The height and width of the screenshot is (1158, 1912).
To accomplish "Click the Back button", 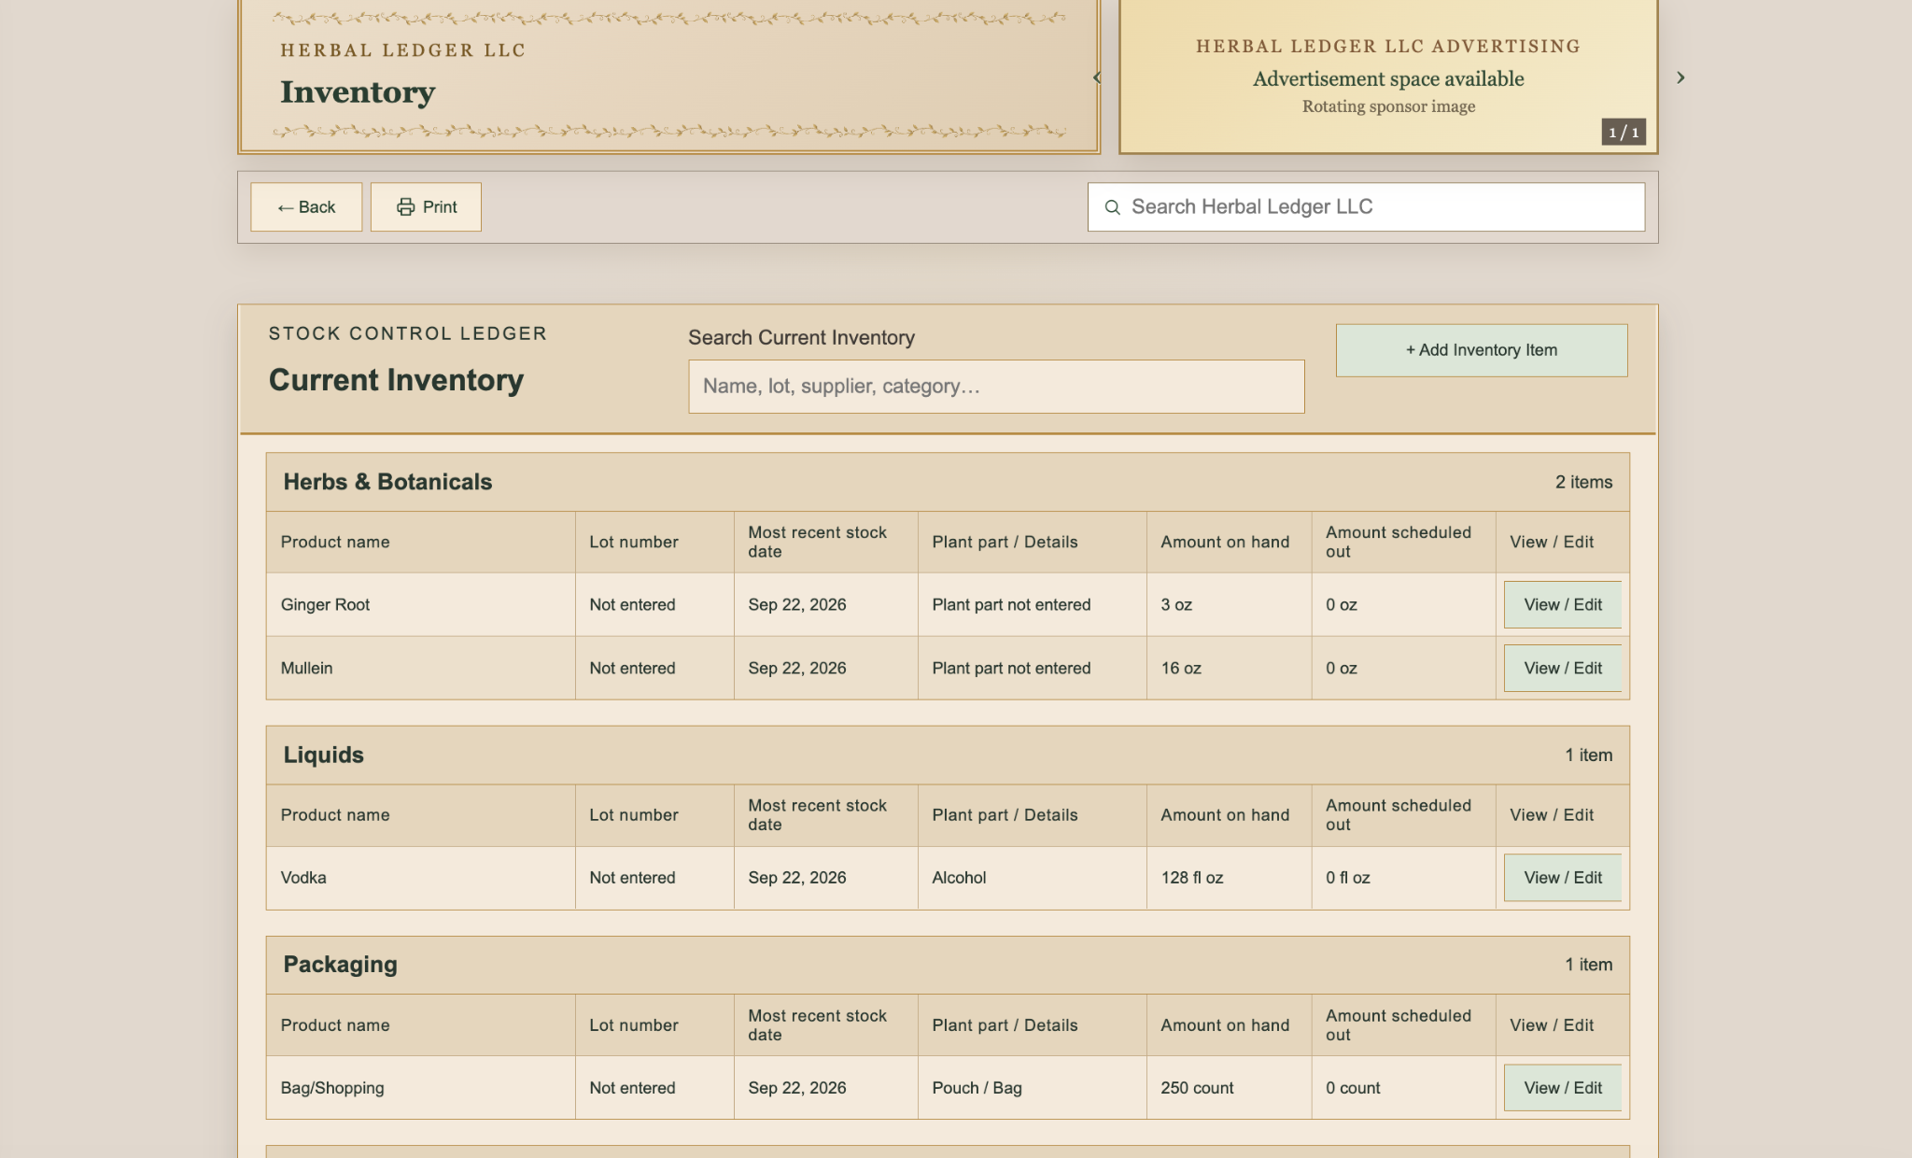I will pos(306,206).
